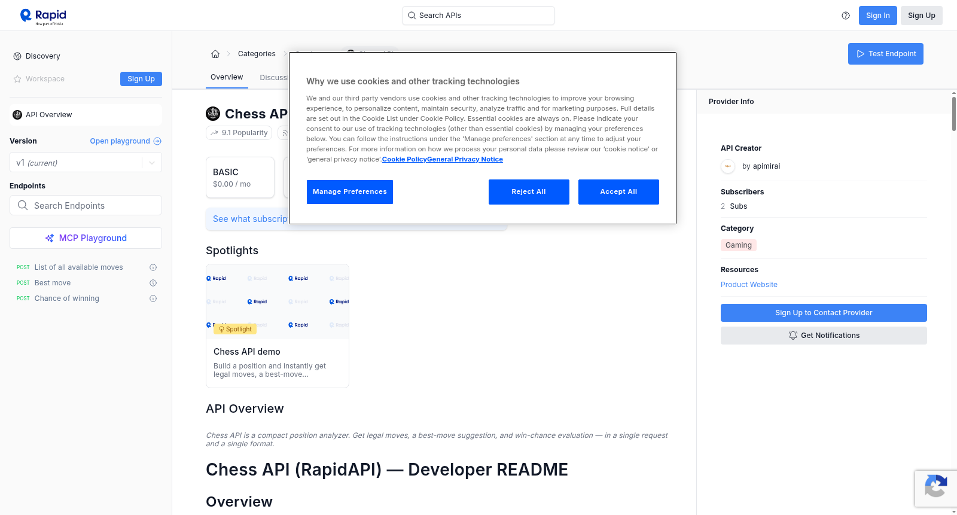957x515 pixels.
Task: Click info icon for List of all available moves
Action: pyautogui.click(x=153, y=267)
